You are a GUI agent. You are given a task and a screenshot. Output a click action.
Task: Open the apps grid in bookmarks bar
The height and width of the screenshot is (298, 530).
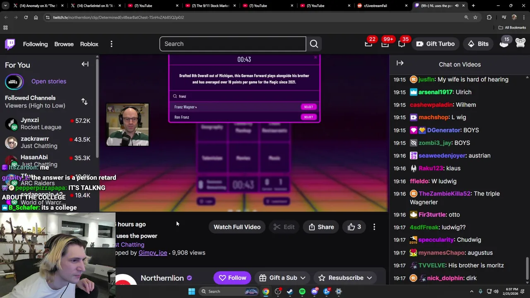[5, 28]
